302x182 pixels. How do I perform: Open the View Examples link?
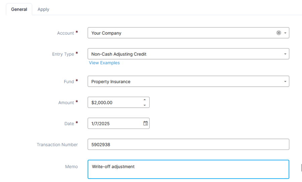(x=104, y=63)
